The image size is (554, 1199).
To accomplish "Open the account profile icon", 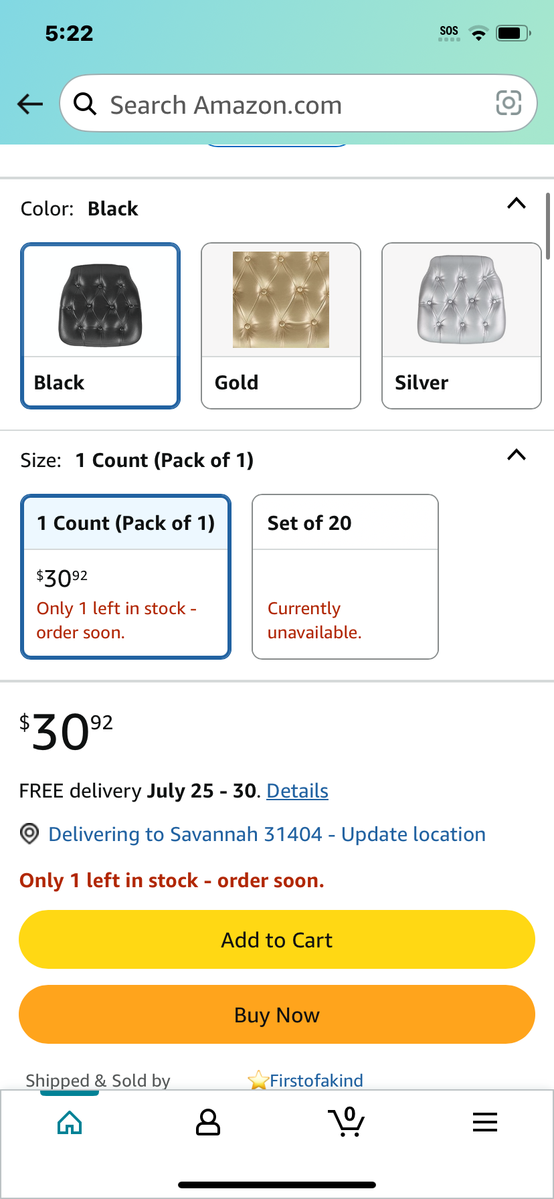I will tap(208, 1122).
